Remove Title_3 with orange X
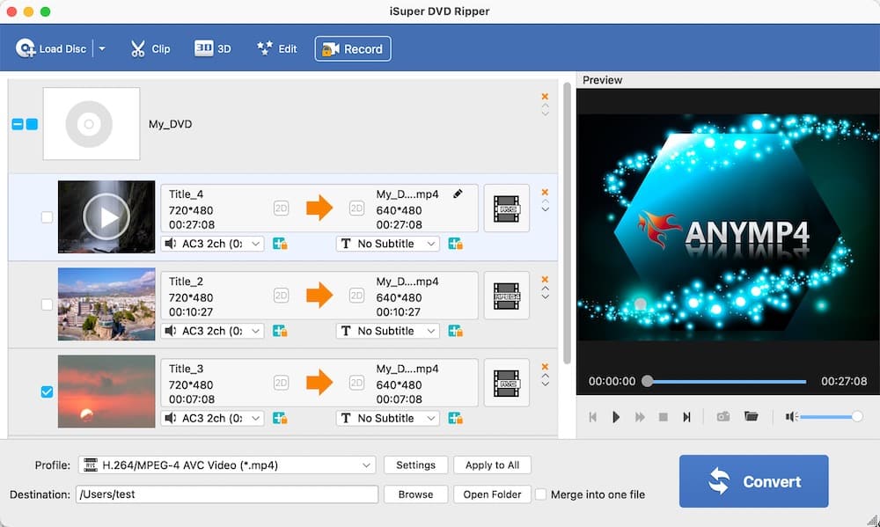Image resolution: width=880 pixels, height=527 pixels. (545, 367)
